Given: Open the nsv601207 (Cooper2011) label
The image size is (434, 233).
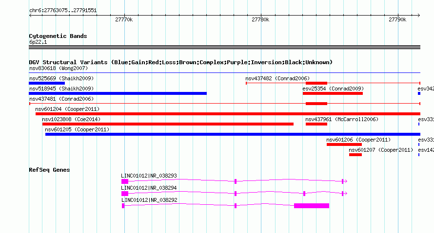Looking at the screenshot, I should (x=381, y=150).
